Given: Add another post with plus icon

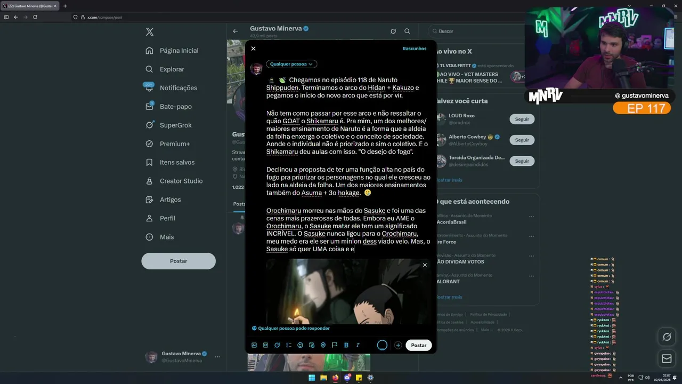Looking at the screenshot, I should 398,345.
